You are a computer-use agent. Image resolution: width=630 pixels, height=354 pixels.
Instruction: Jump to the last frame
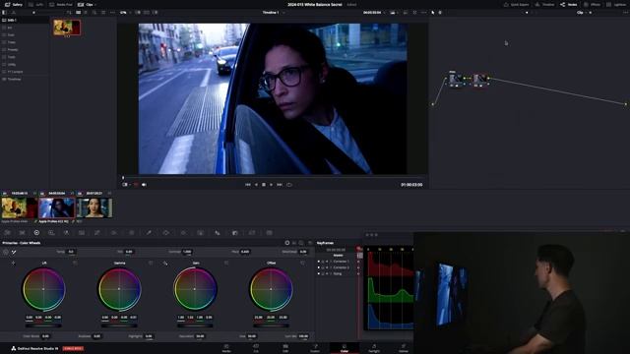(x=280, y=185)
